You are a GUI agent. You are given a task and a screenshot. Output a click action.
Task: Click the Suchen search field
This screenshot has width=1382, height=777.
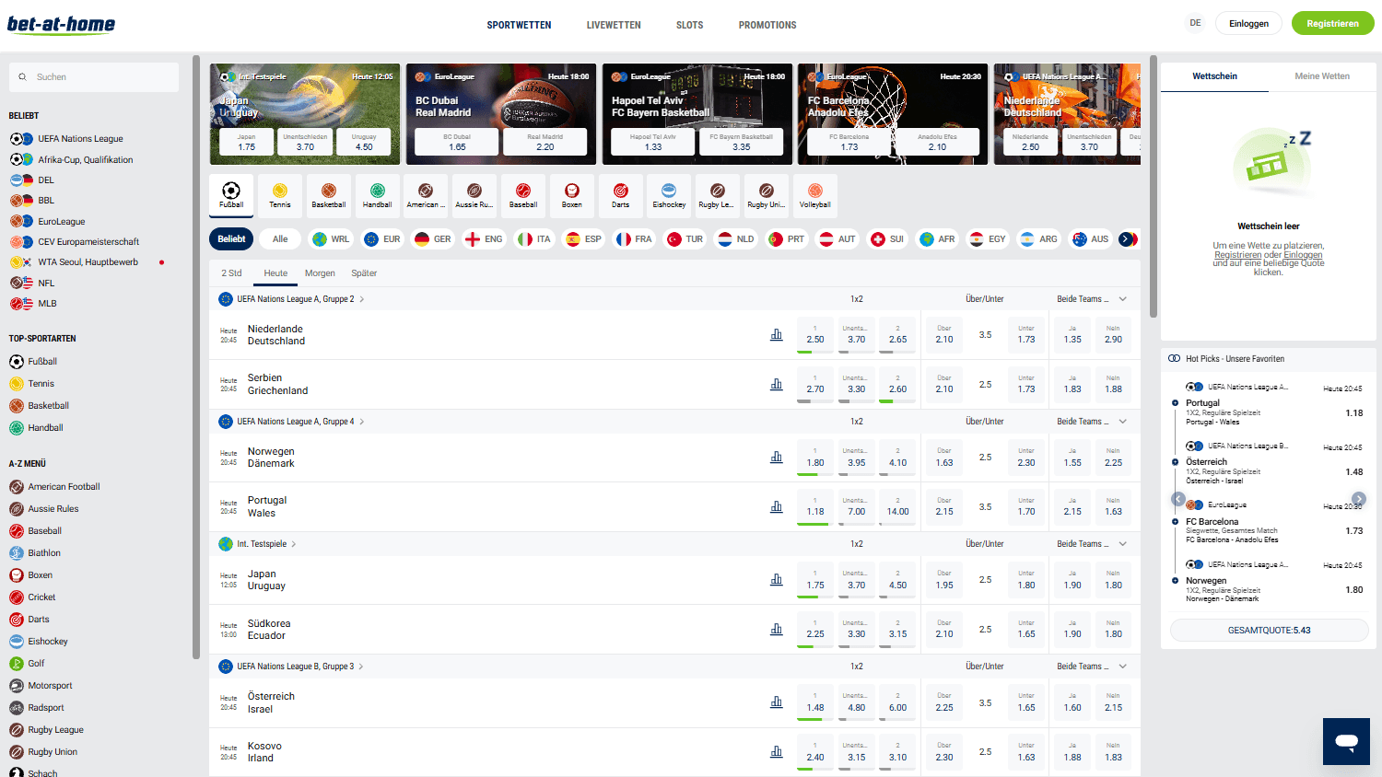[x=94, y=77]
